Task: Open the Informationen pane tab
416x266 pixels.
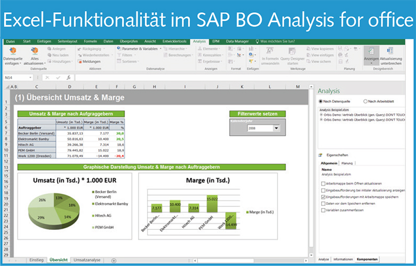Action: 343,260
